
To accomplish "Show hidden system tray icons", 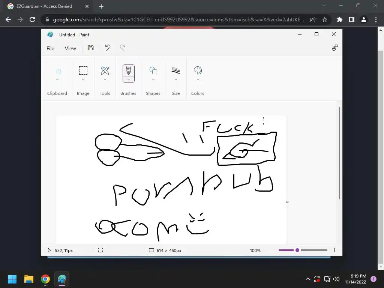I will coord(308,279).
